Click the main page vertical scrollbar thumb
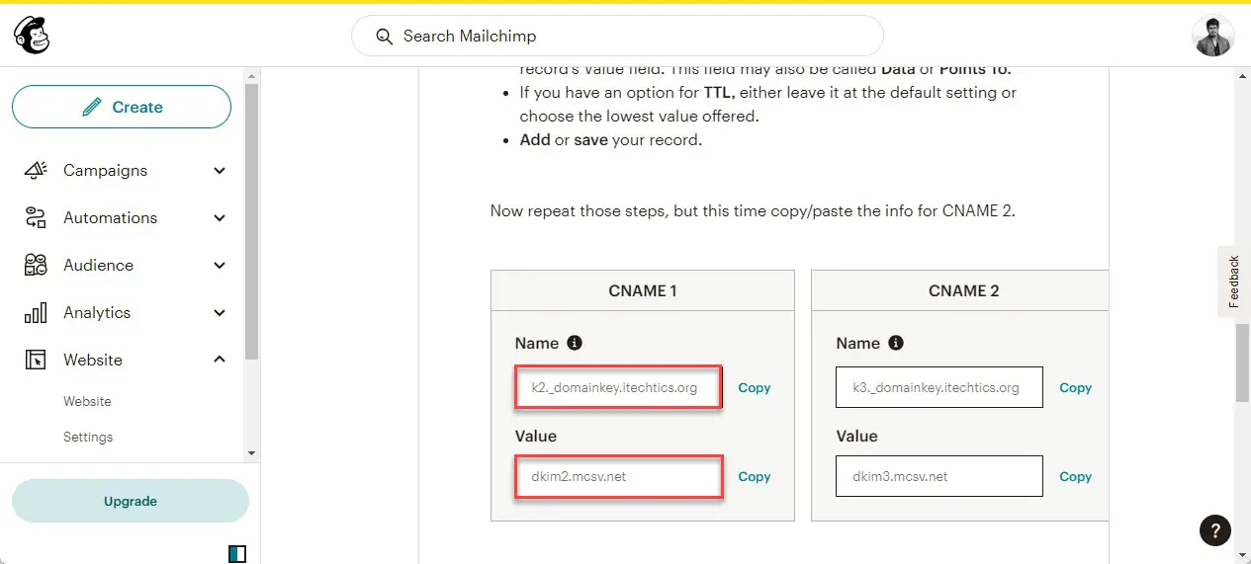This screenshot has width=1251, height=564. click(1242, 362)
